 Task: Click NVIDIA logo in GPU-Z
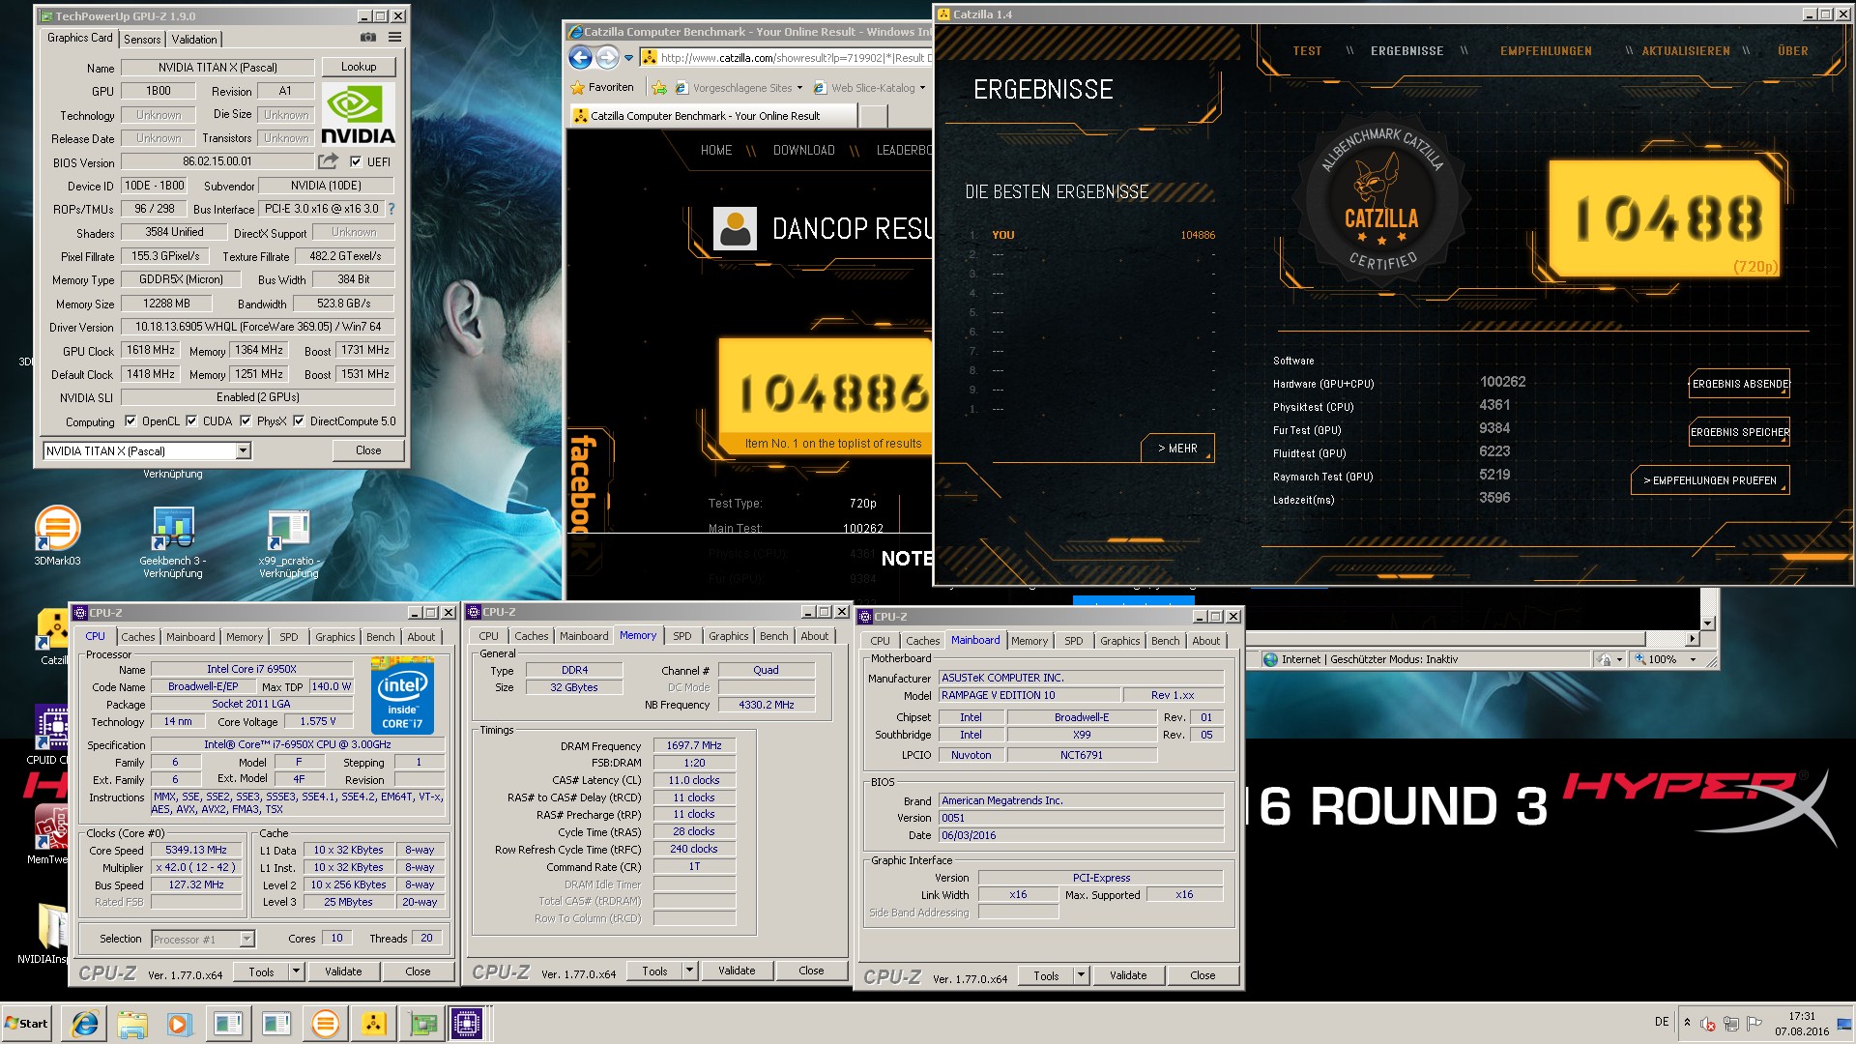(x=358, y=114)
